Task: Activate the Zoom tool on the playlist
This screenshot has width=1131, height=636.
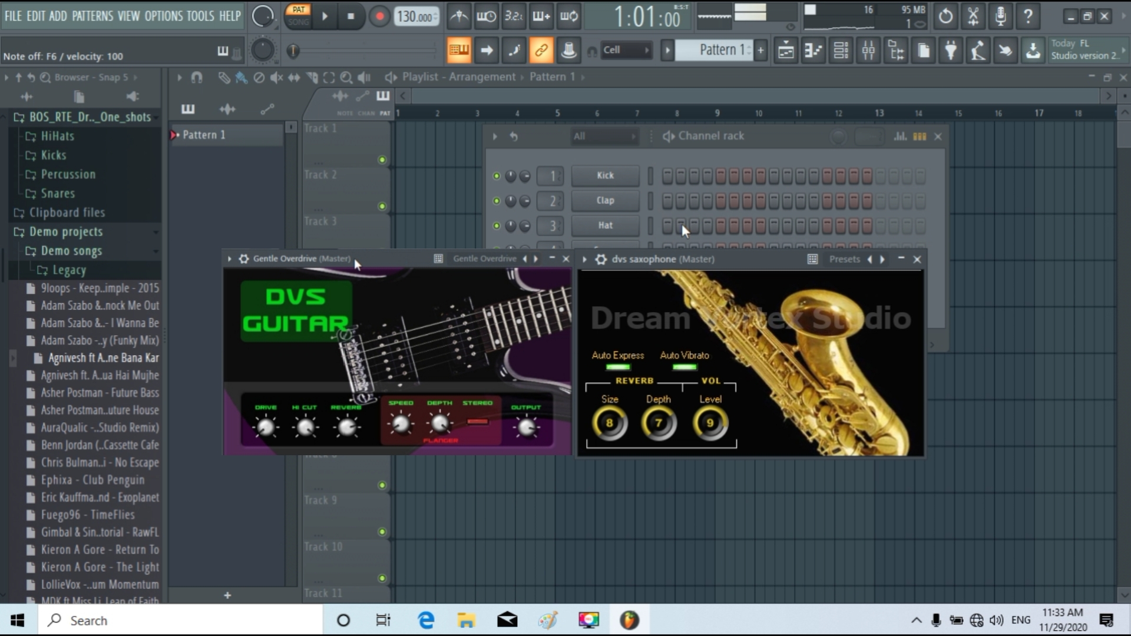Action: click(x=347, y=77)
